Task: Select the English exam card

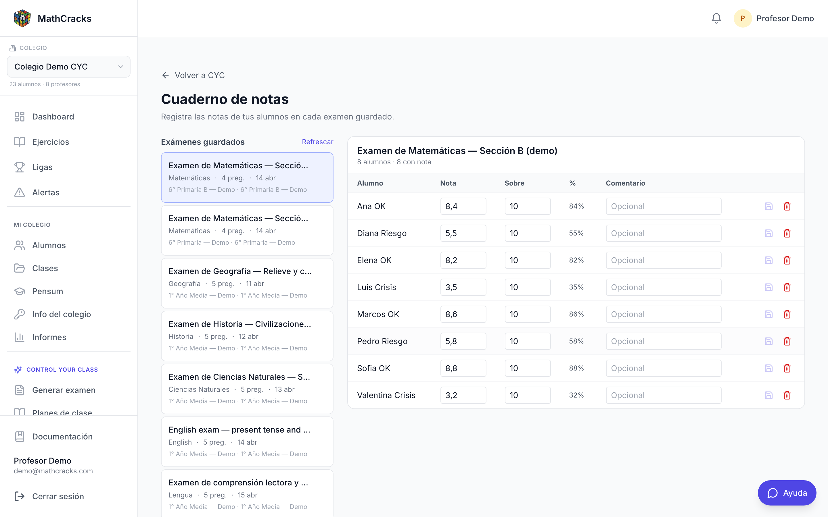Action: click(x=247, y=441)
